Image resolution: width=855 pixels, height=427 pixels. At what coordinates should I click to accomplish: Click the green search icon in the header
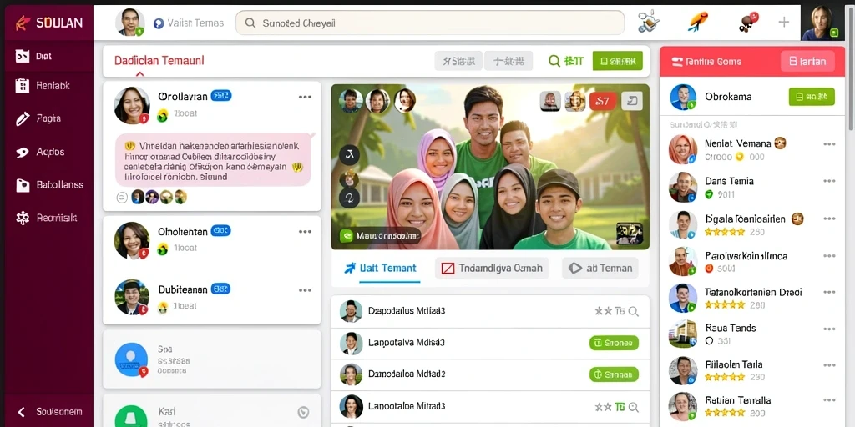point(554,61)
